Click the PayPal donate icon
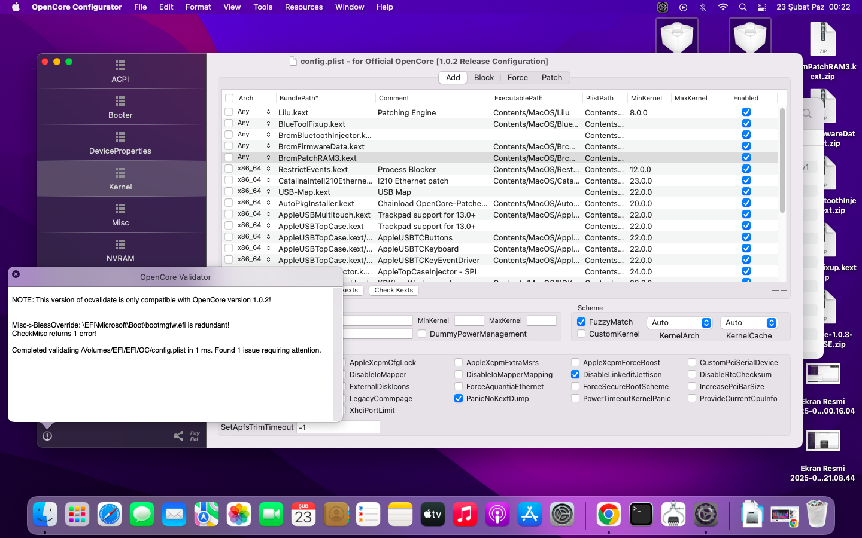 click(x=195, y=436)
